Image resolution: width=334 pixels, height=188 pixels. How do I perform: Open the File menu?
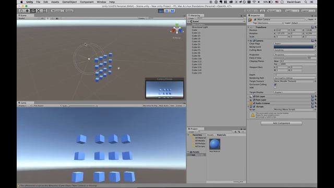click(38, 2)
